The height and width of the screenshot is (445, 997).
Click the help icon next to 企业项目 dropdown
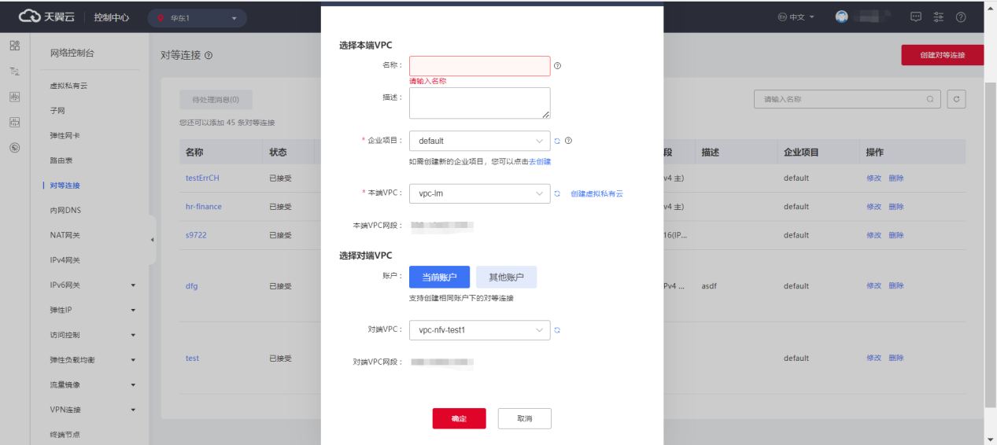568,141
